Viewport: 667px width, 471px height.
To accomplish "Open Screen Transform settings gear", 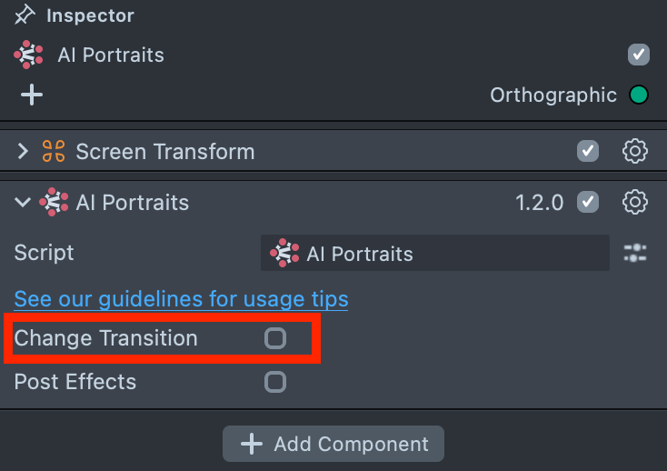I will (x=634, y=151).
